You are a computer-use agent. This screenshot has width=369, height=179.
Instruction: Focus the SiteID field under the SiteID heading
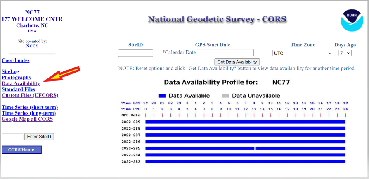click(x=135, y=53)
